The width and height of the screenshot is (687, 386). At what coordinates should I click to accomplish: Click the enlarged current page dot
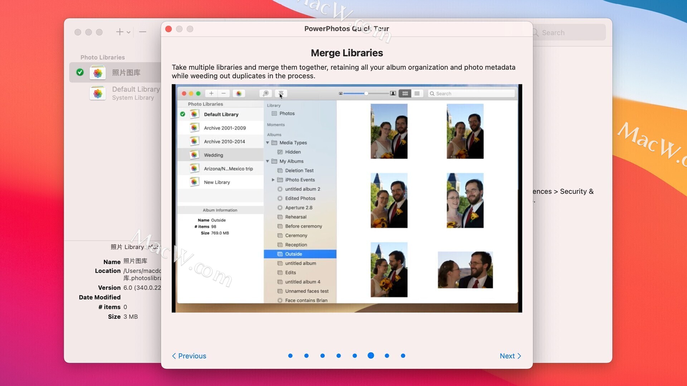(x=371, y=356)
